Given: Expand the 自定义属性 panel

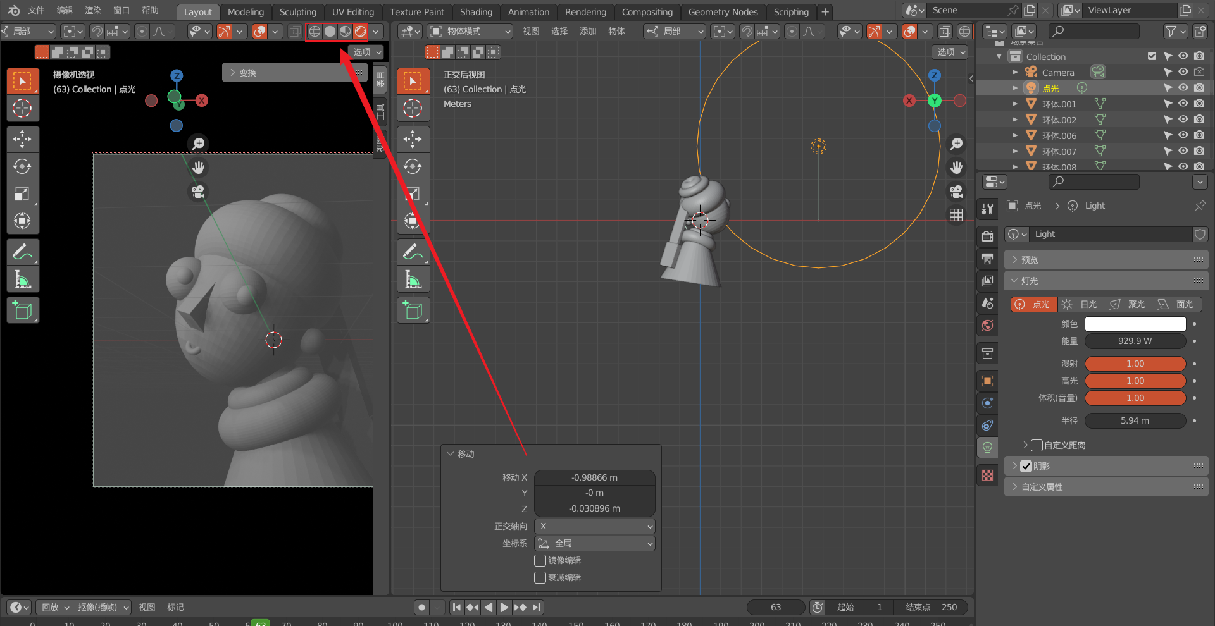Looking at the screenshot, I should tap(1106, 487).
